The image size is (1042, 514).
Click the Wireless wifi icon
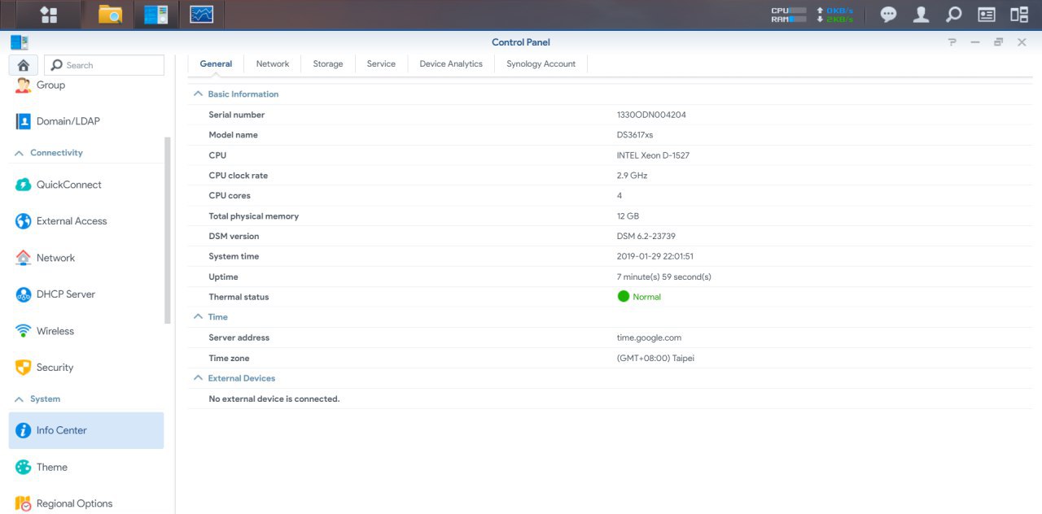[x=23, y=331]
